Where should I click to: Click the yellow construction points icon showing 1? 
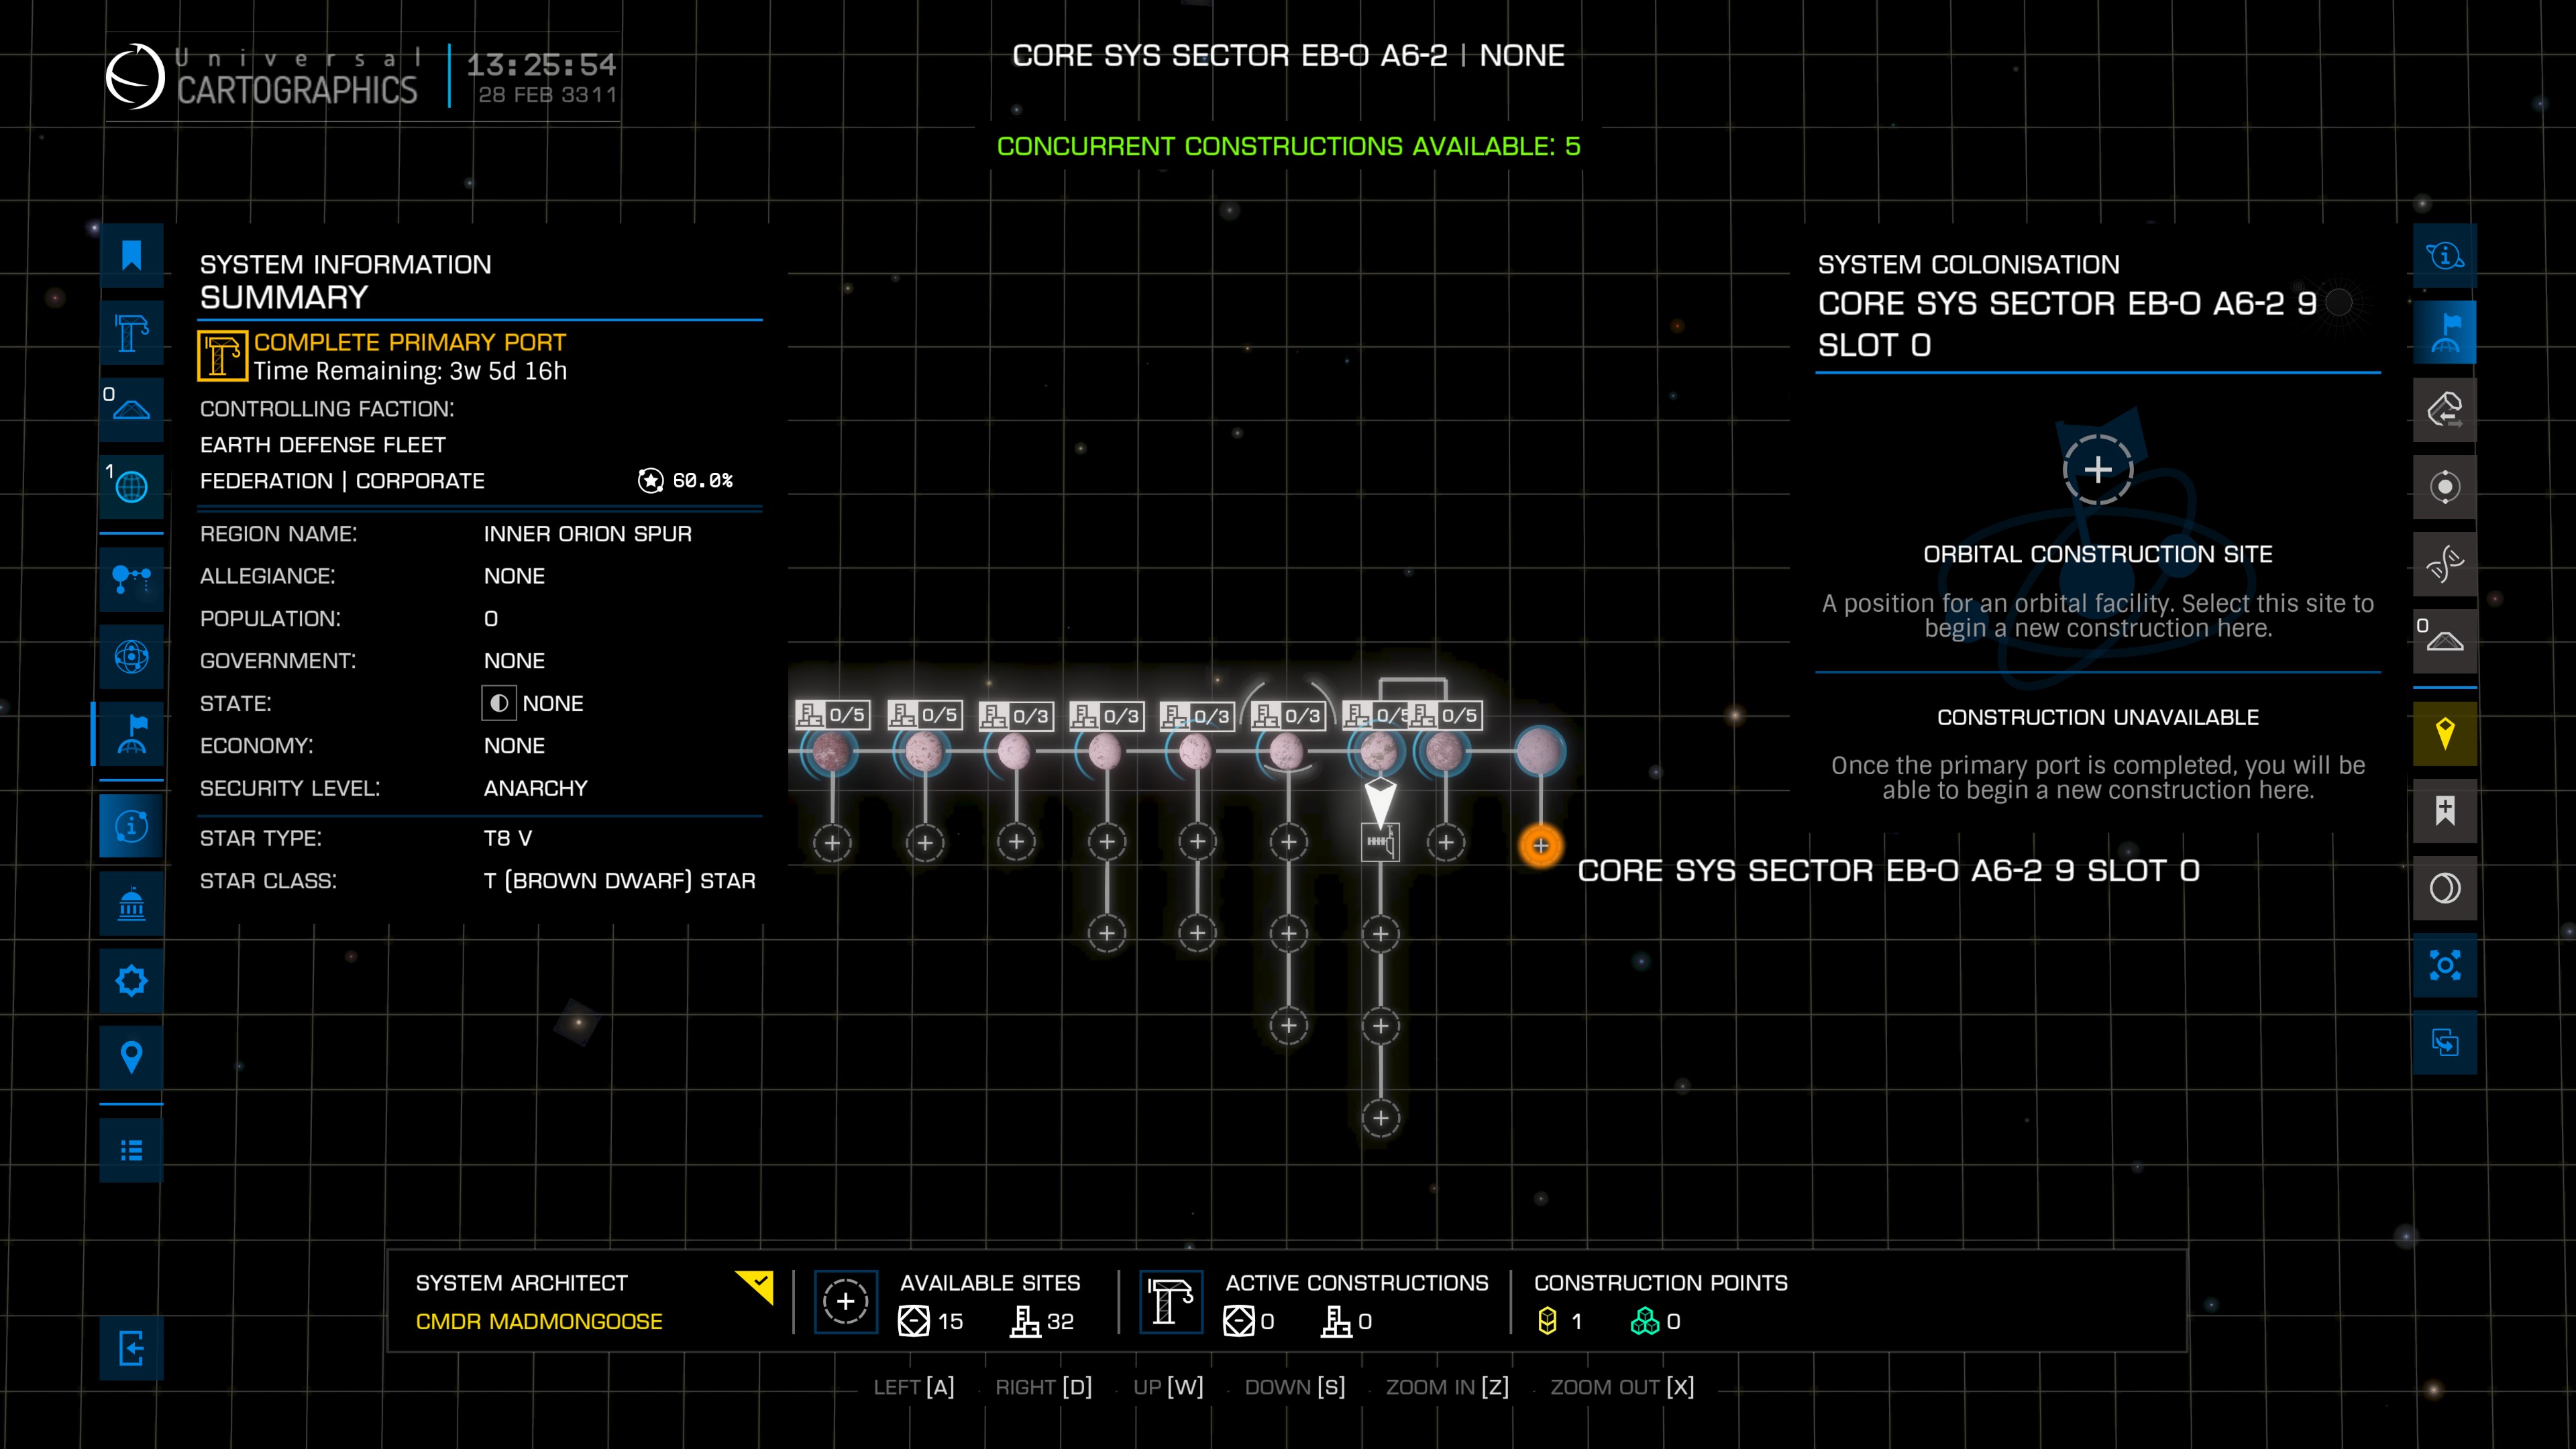1547,1321
